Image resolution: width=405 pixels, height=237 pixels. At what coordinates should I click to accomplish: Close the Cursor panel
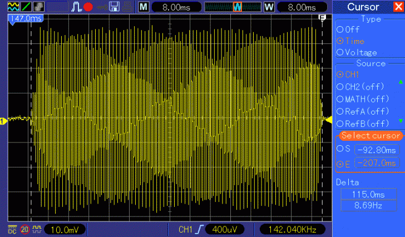point(397,7)
